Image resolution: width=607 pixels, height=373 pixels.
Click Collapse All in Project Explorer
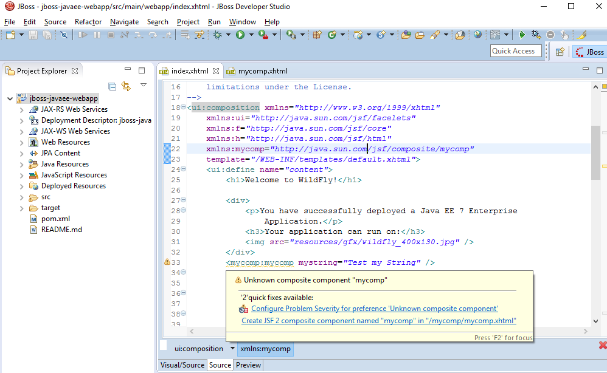(x=112, y=86)
